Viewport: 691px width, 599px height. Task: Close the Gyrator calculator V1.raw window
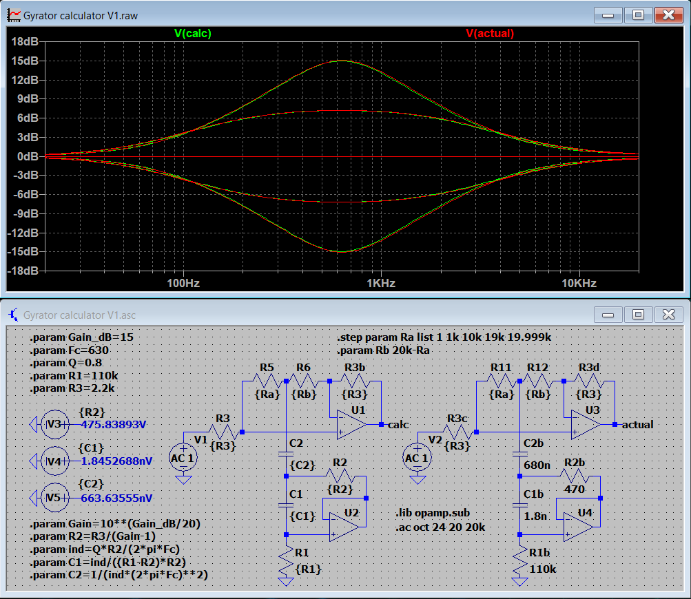pyautogui.click(x=668, y=15)
